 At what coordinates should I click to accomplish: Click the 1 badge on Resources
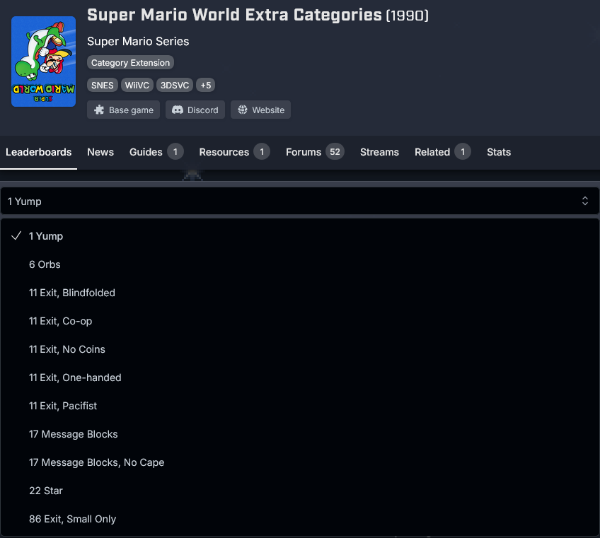(262, 152)
